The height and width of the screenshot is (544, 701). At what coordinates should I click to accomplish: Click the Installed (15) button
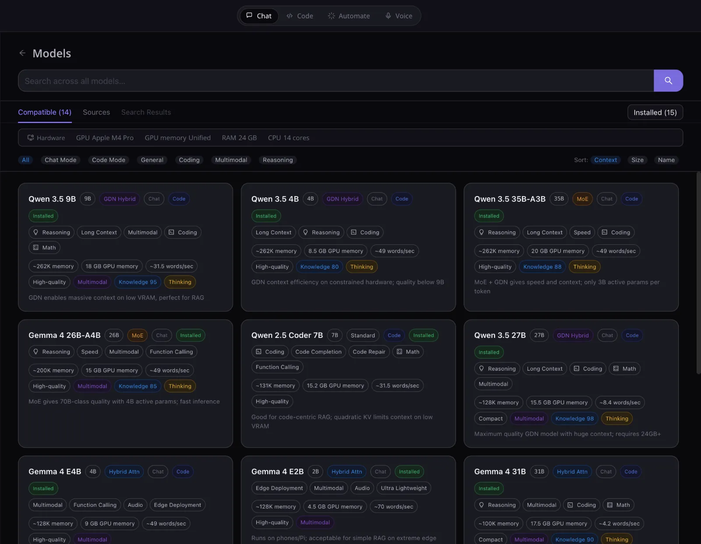(x=655, y=112)
